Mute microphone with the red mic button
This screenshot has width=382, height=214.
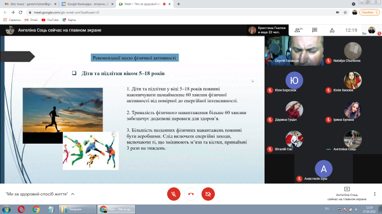click(x=174, y=194)
